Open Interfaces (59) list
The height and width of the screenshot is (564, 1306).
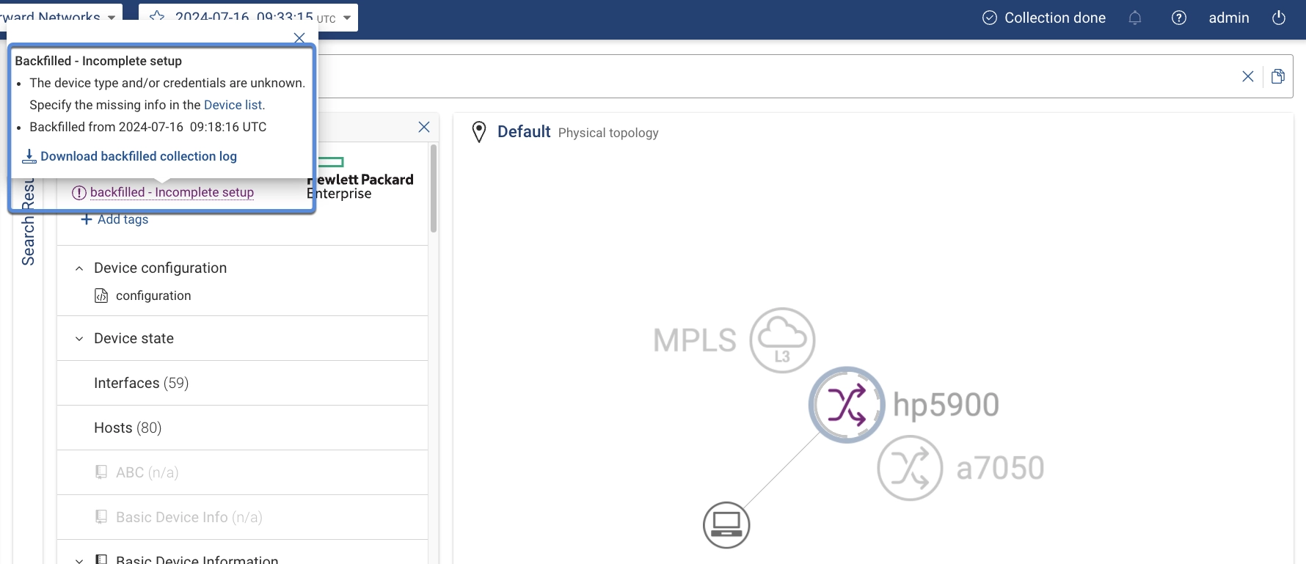(x=141, y=383)
